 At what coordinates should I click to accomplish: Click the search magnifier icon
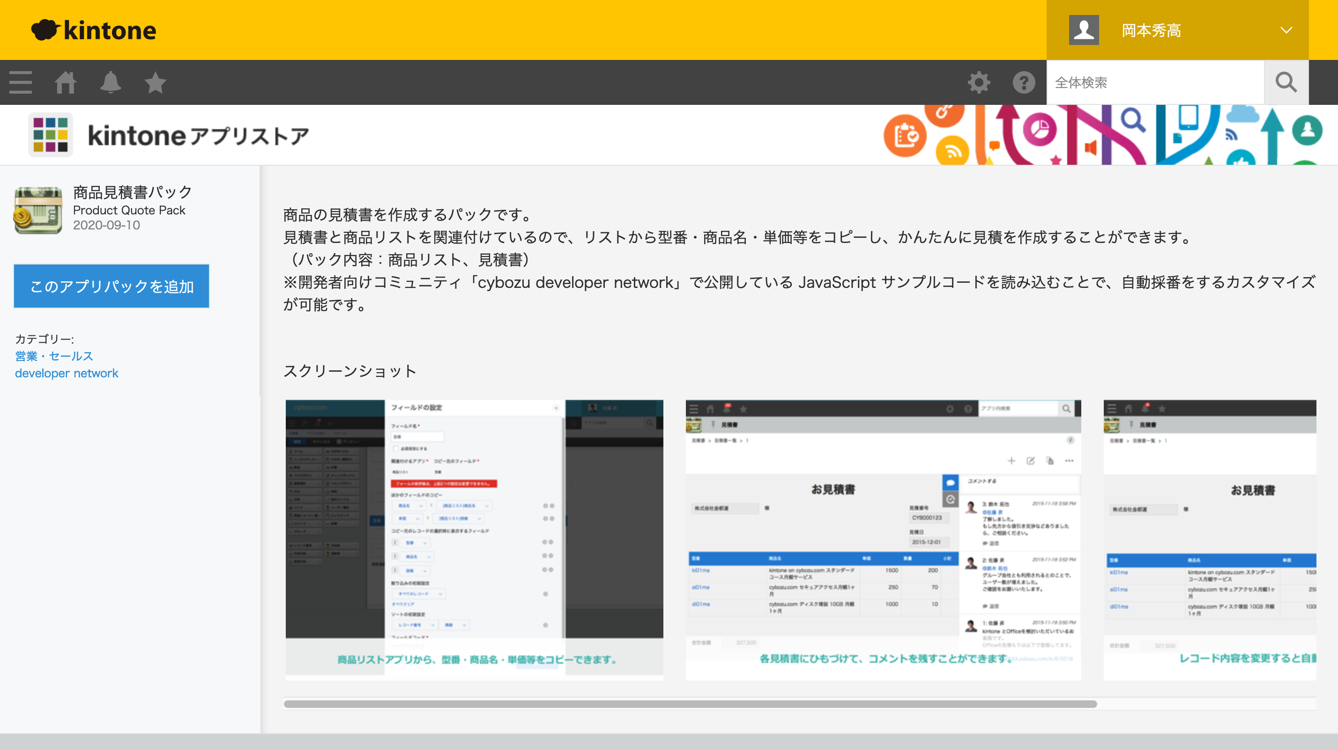point(1286,82)
